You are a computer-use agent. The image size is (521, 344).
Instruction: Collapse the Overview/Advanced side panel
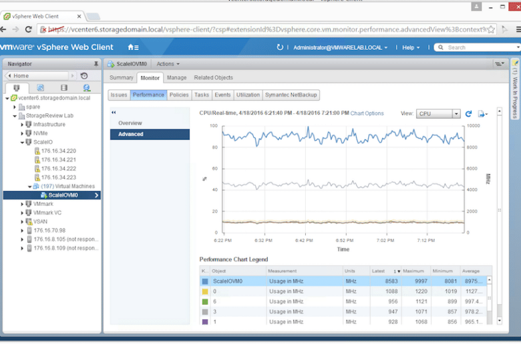coord(114,113)
